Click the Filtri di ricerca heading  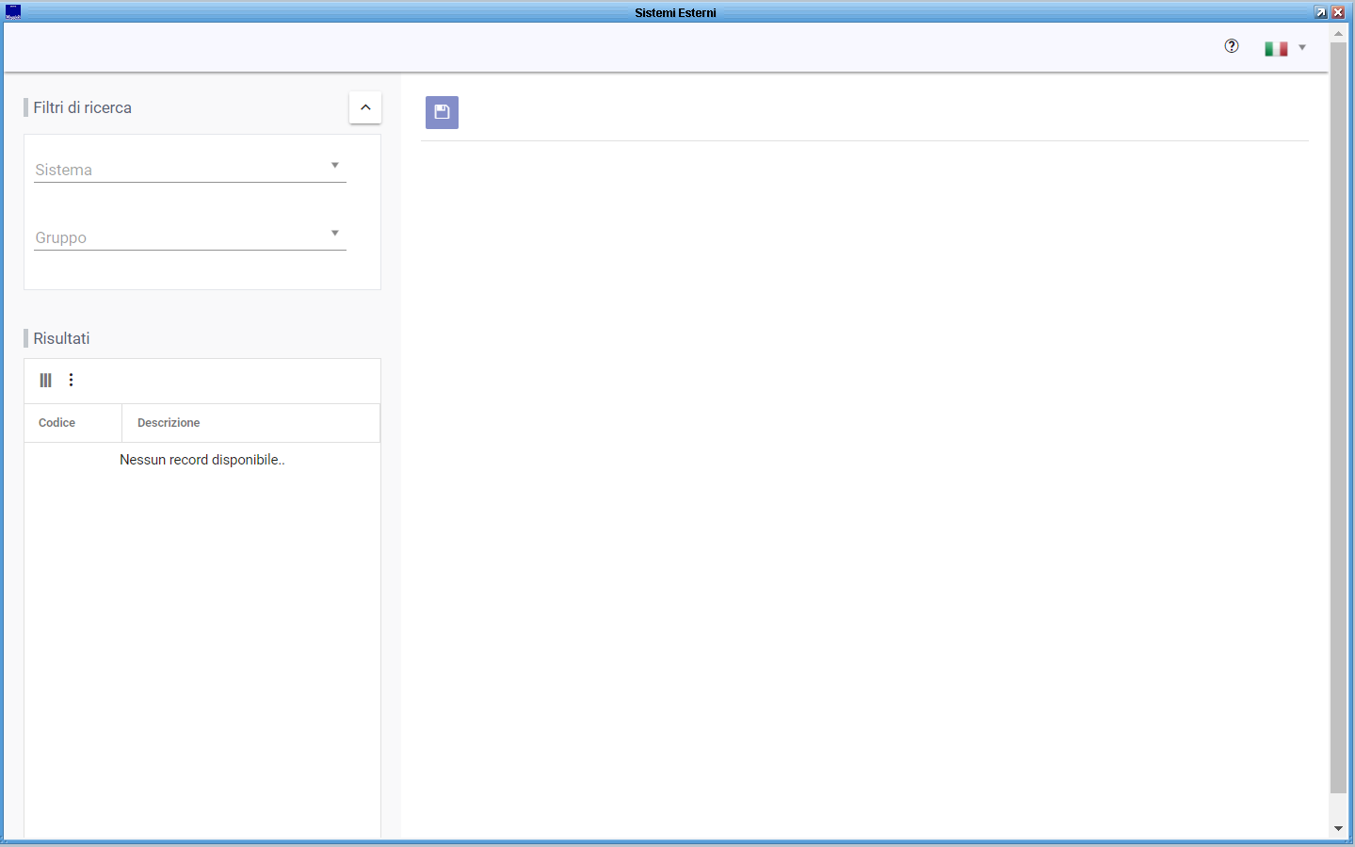coord(83,107)
